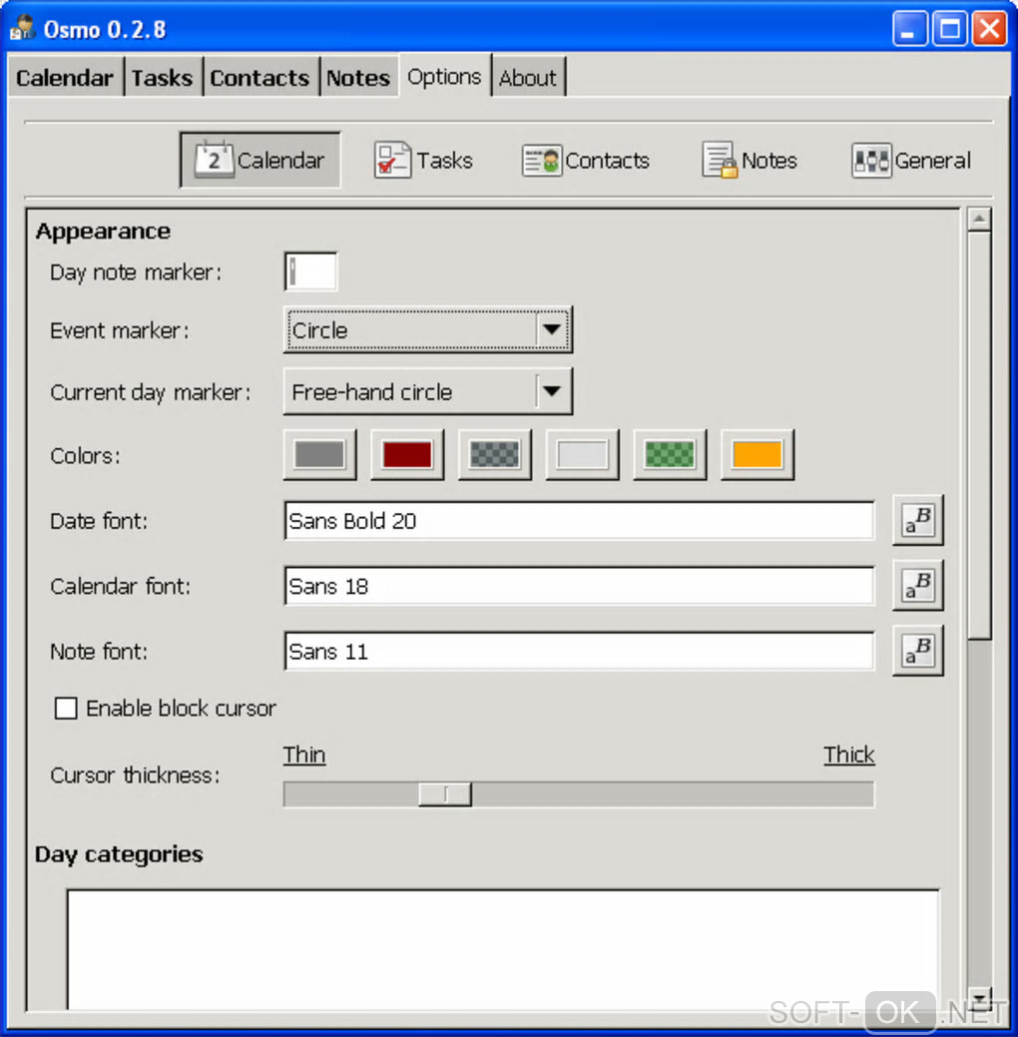Switch to the Calendar main tab
1018x1037 pixels.
[65, 78]
